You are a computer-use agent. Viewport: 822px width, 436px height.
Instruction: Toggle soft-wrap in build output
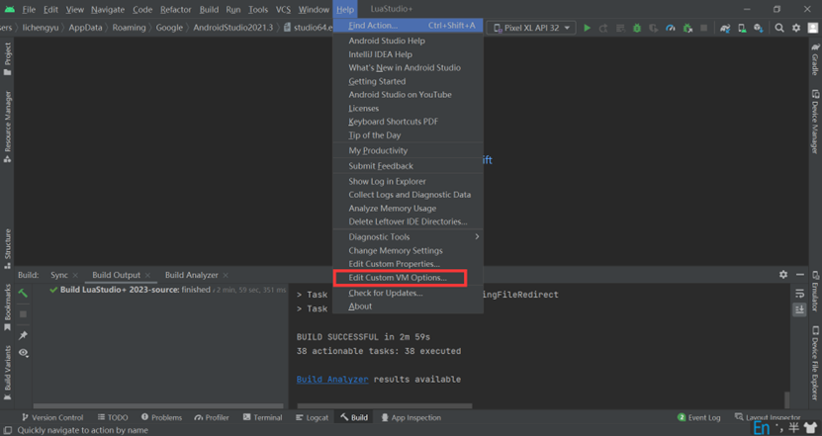(x=799, y=294)
